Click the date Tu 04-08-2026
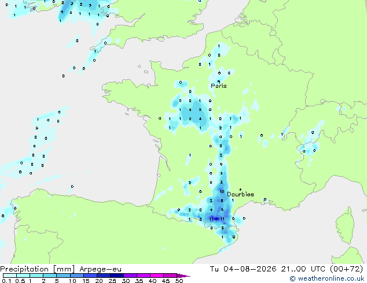This screenshot has width=367, height=283. pyautogui.click(x=243, y=269)
